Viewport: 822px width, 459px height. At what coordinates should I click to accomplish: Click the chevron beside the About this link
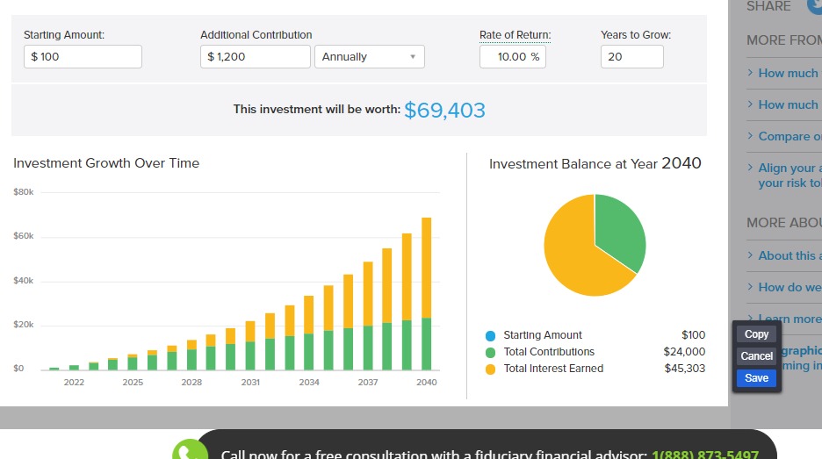point(751,255)
